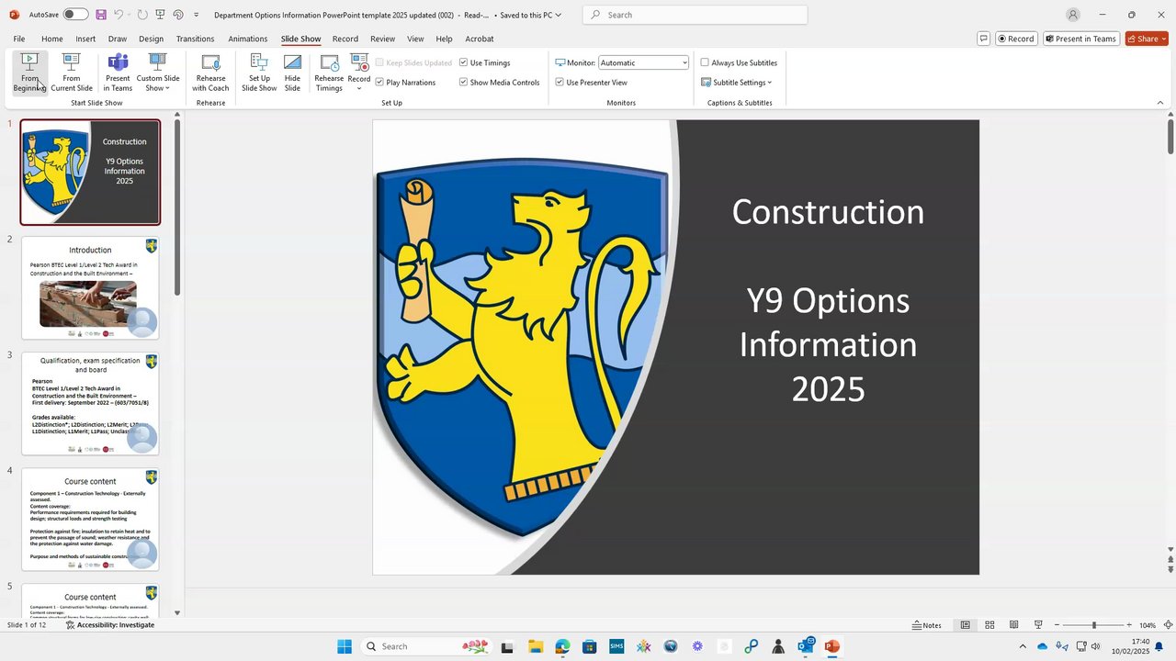Open Rehearse with Coach
Image resolution: width=1176 pixels, height=661 pixels.
pos(210,73)
